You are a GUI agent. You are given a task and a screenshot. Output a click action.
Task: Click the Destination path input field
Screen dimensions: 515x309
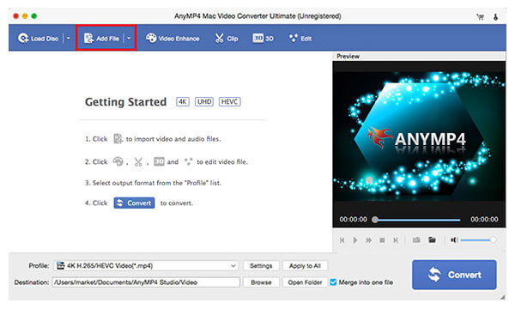point(146,282)
